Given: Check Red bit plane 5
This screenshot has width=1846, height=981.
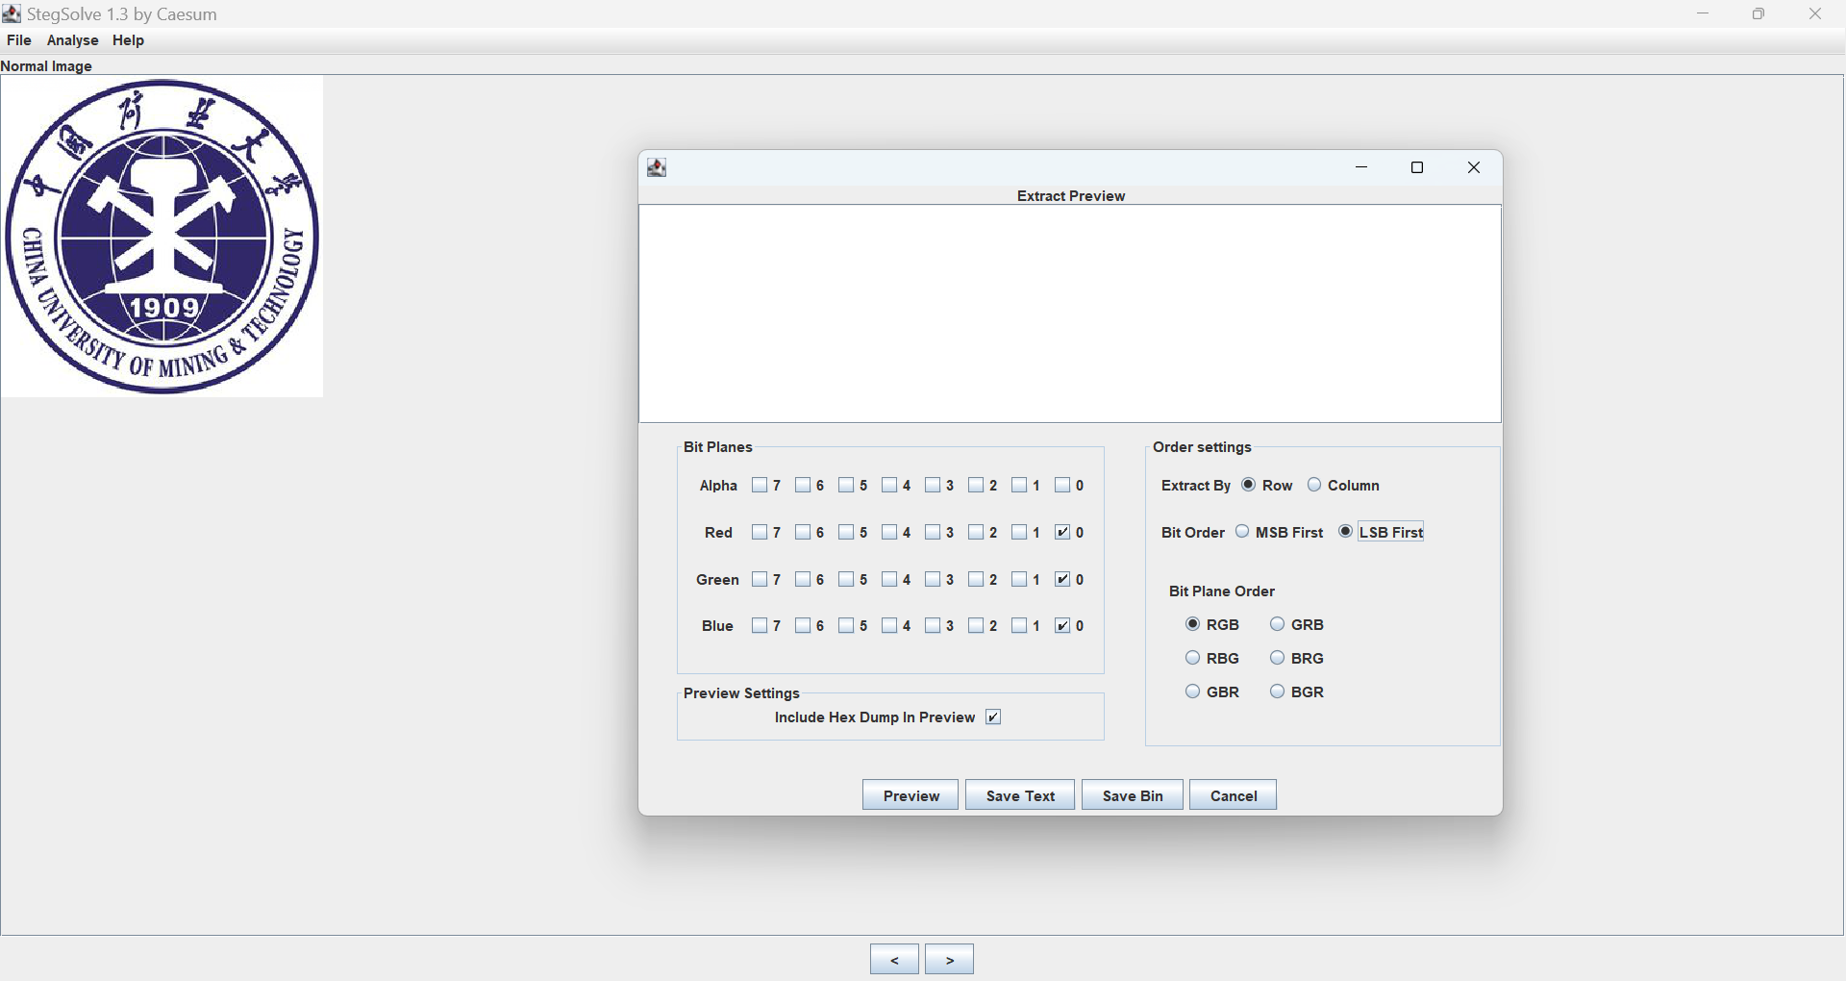Looking at the screenshot, I should click(x=846, y=532).
